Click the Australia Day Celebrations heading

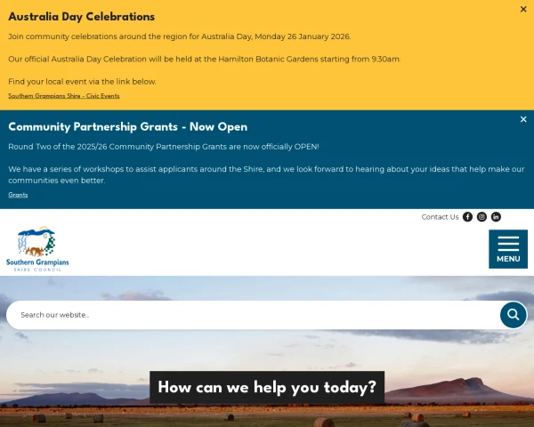coord(81,17)
